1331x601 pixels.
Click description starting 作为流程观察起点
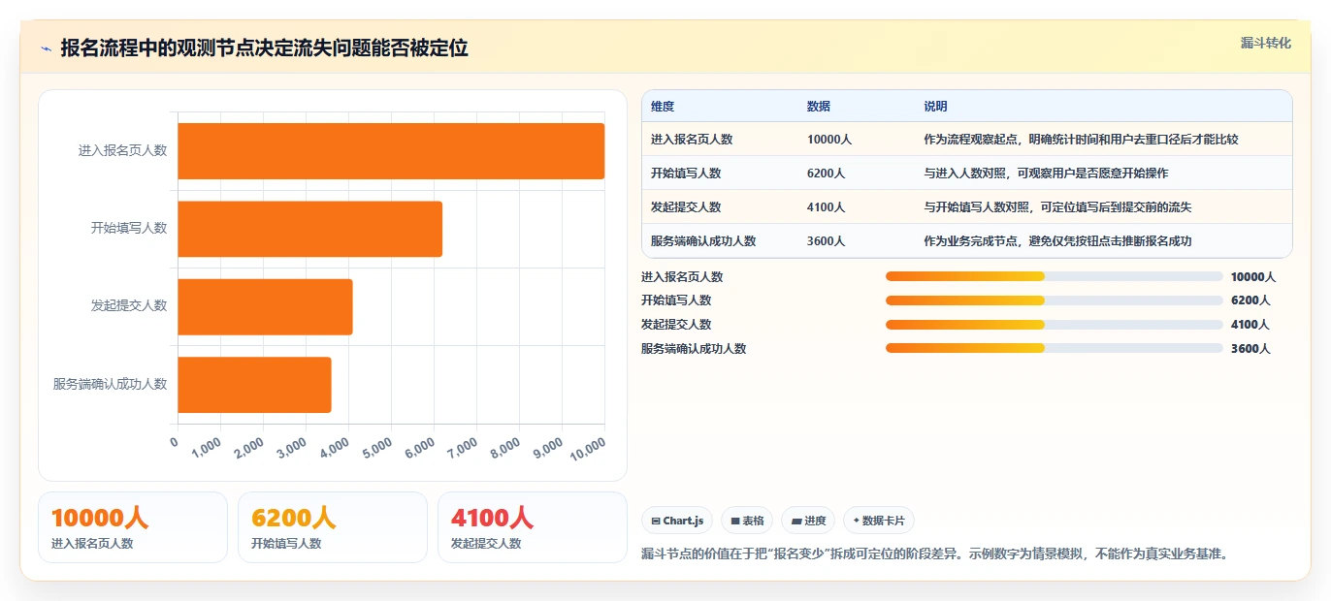(1081, 140)
